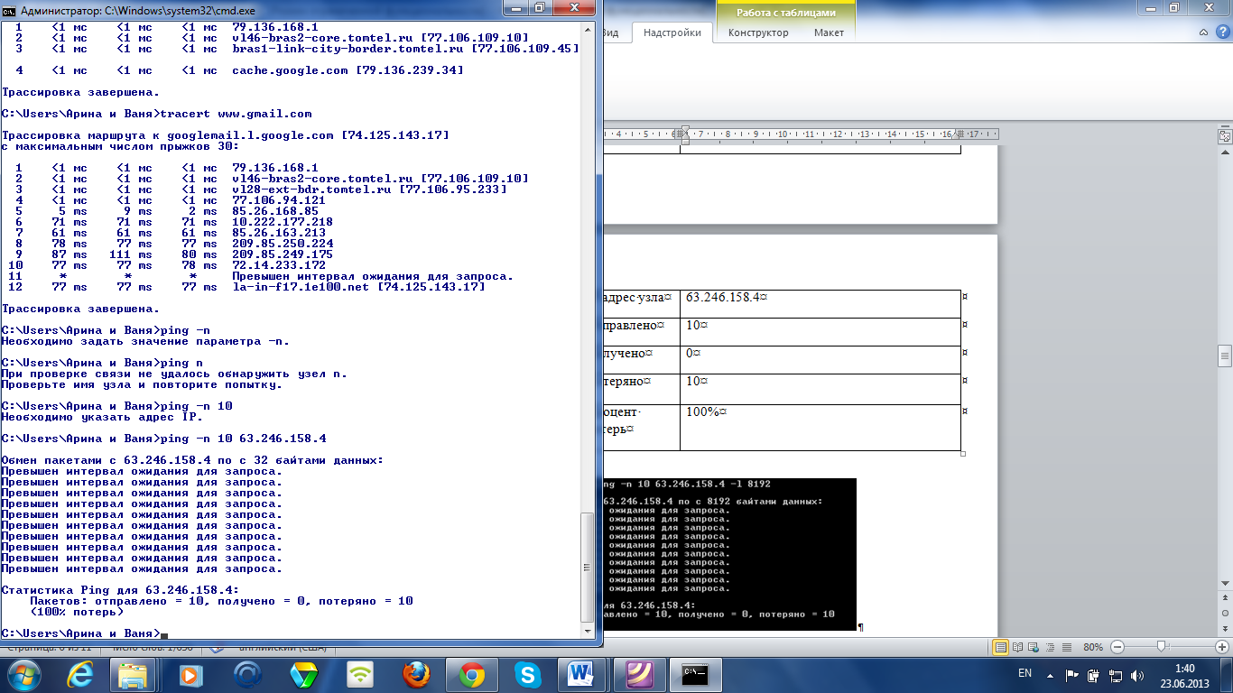Click EN language indicator in tray
1233x693 pixels.
pyautogui.click(x=1024, y=673)
